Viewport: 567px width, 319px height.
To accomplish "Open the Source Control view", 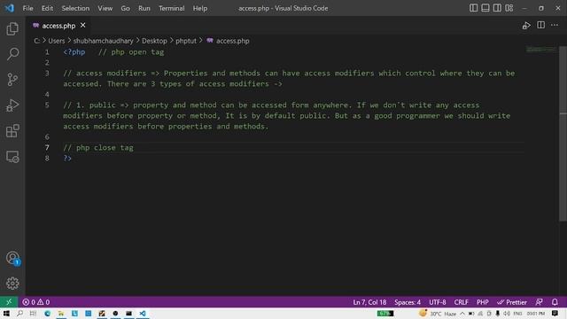I will 12,80.
